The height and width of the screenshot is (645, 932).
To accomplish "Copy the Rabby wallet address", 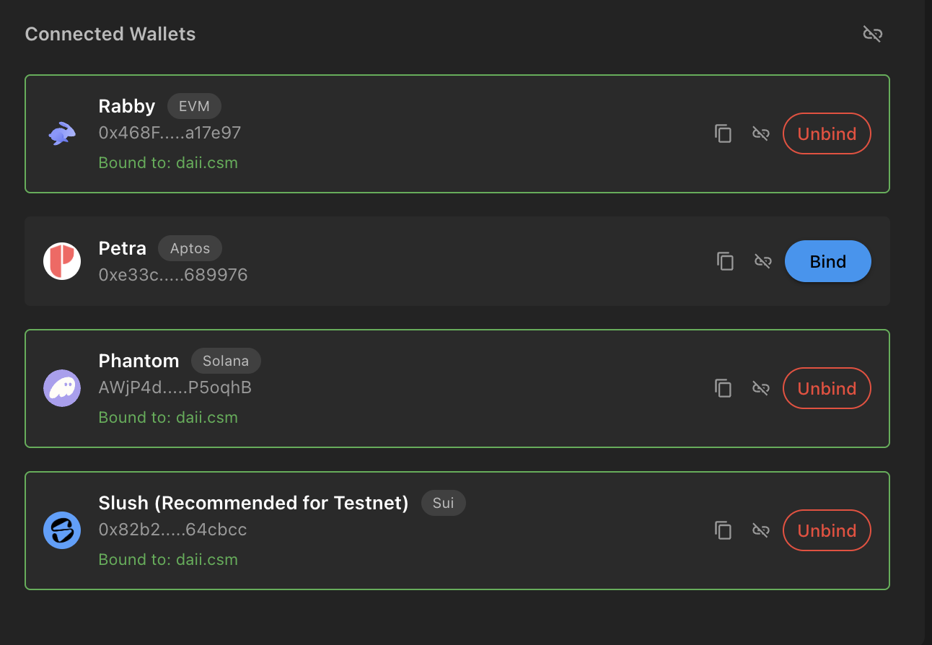I will pyautogui.click(x=723, y=133).
